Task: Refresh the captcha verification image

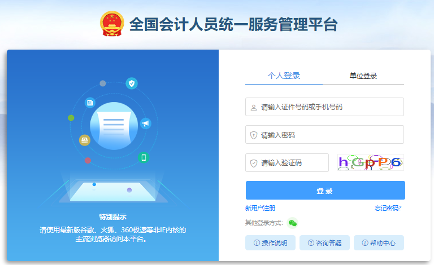Action: coord(371,162)
